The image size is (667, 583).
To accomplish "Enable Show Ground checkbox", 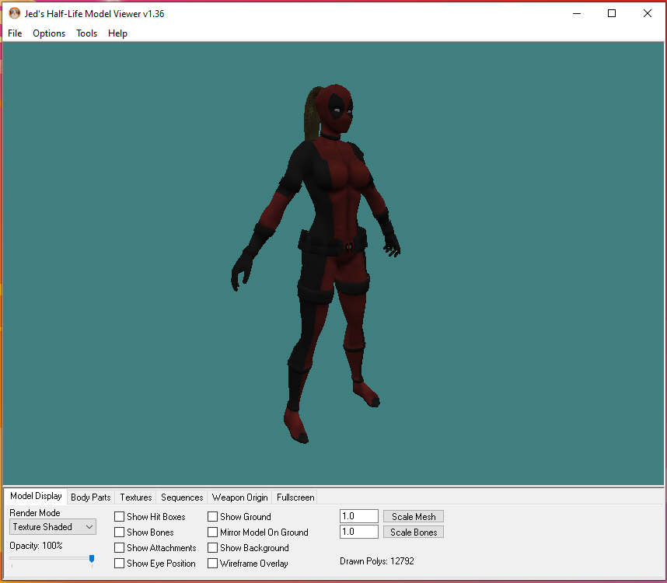I will 213,517.
